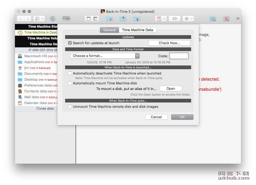Click the eye Quick Look toolbar button

[175, 19]
